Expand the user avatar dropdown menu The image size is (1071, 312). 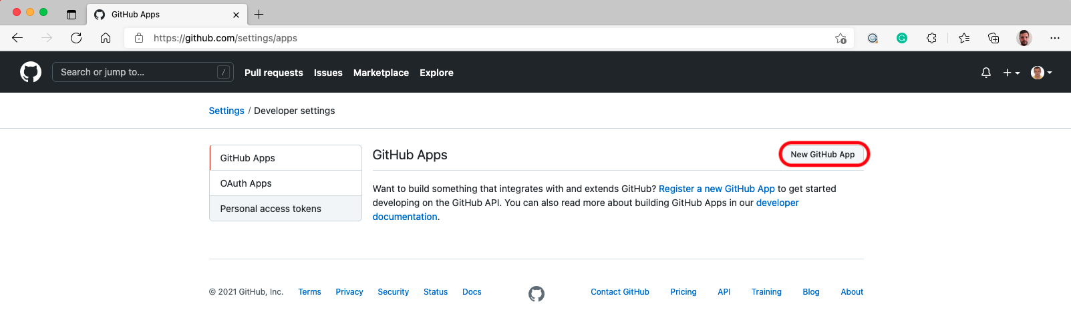pos(1042,73)
